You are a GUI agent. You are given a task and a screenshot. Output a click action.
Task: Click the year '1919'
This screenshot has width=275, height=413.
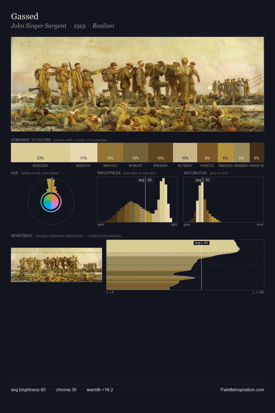(79, 26)
